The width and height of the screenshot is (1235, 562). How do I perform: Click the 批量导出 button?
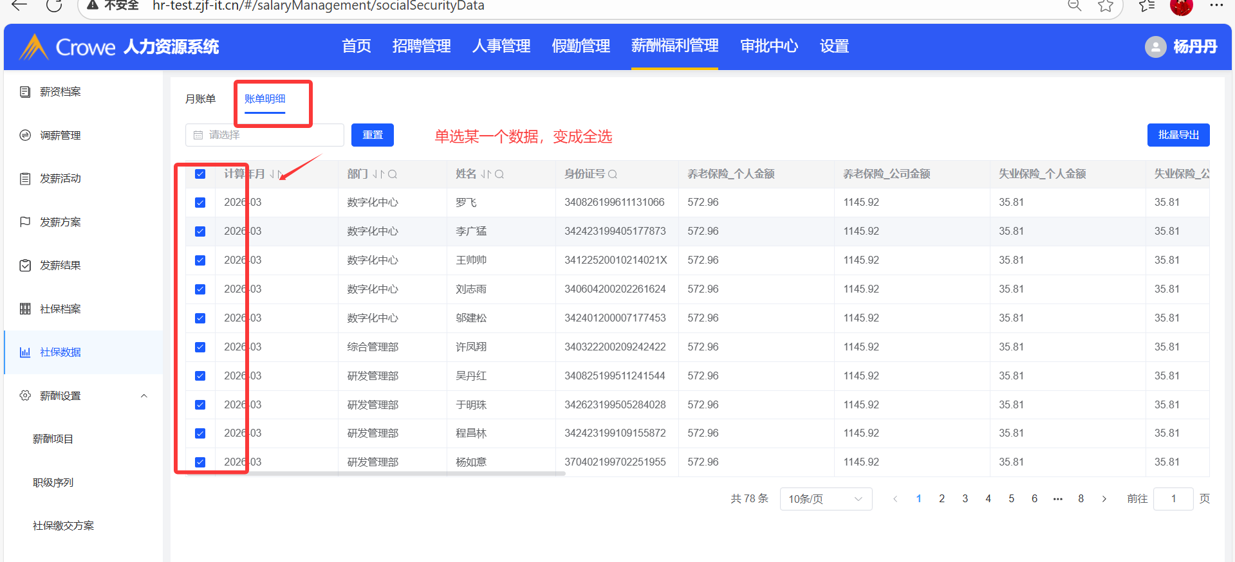tap(1178, 135)
